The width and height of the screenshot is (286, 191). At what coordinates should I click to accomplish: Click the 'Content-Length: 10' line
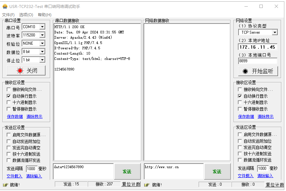72,53
